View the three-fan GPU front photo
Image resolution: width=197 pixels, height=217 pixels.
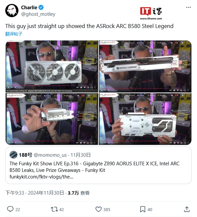click(x=52, y=67)
